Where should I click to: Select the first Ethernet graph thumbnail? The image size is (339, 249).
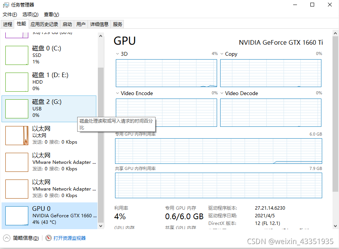[17, 136]
